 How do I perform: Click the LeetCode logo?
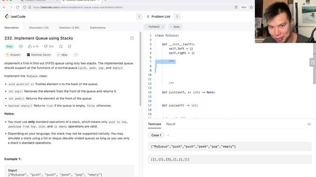coord(15,16)
